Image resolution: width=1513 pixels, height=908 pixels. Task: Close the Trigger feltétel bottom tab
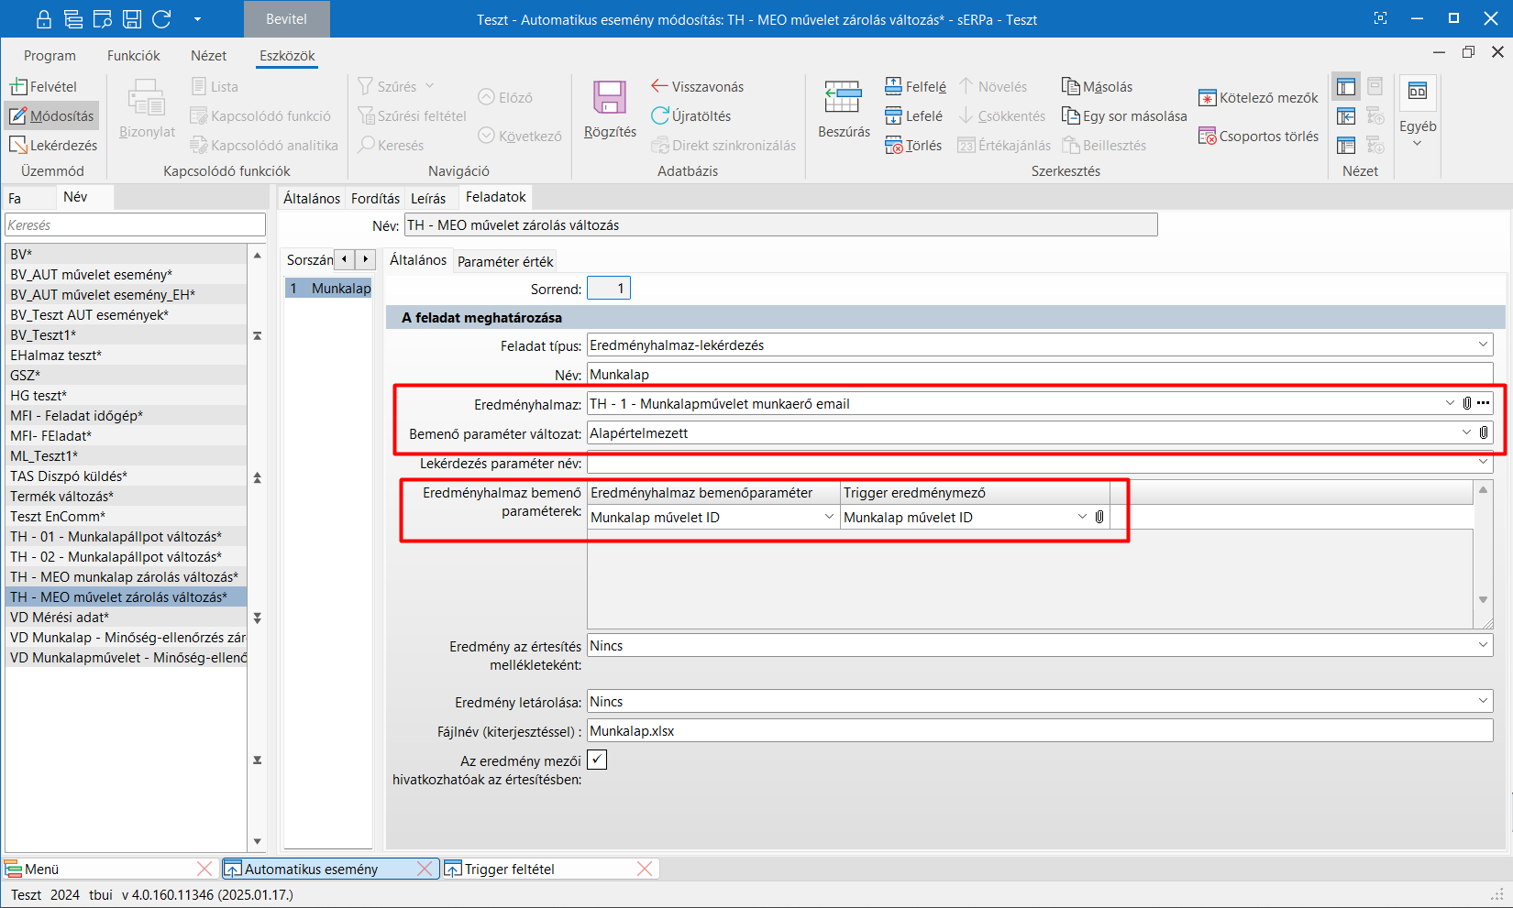(645, 869)
